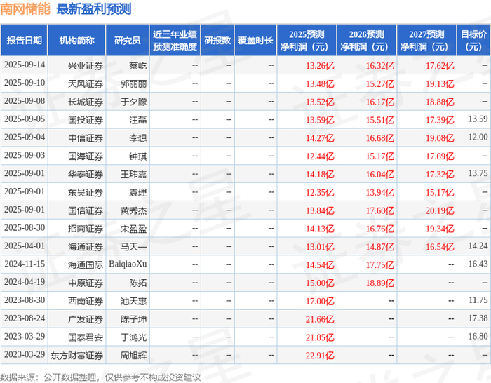
Task: Click the 最新盈利预测 heading
Action: [93, 9]
